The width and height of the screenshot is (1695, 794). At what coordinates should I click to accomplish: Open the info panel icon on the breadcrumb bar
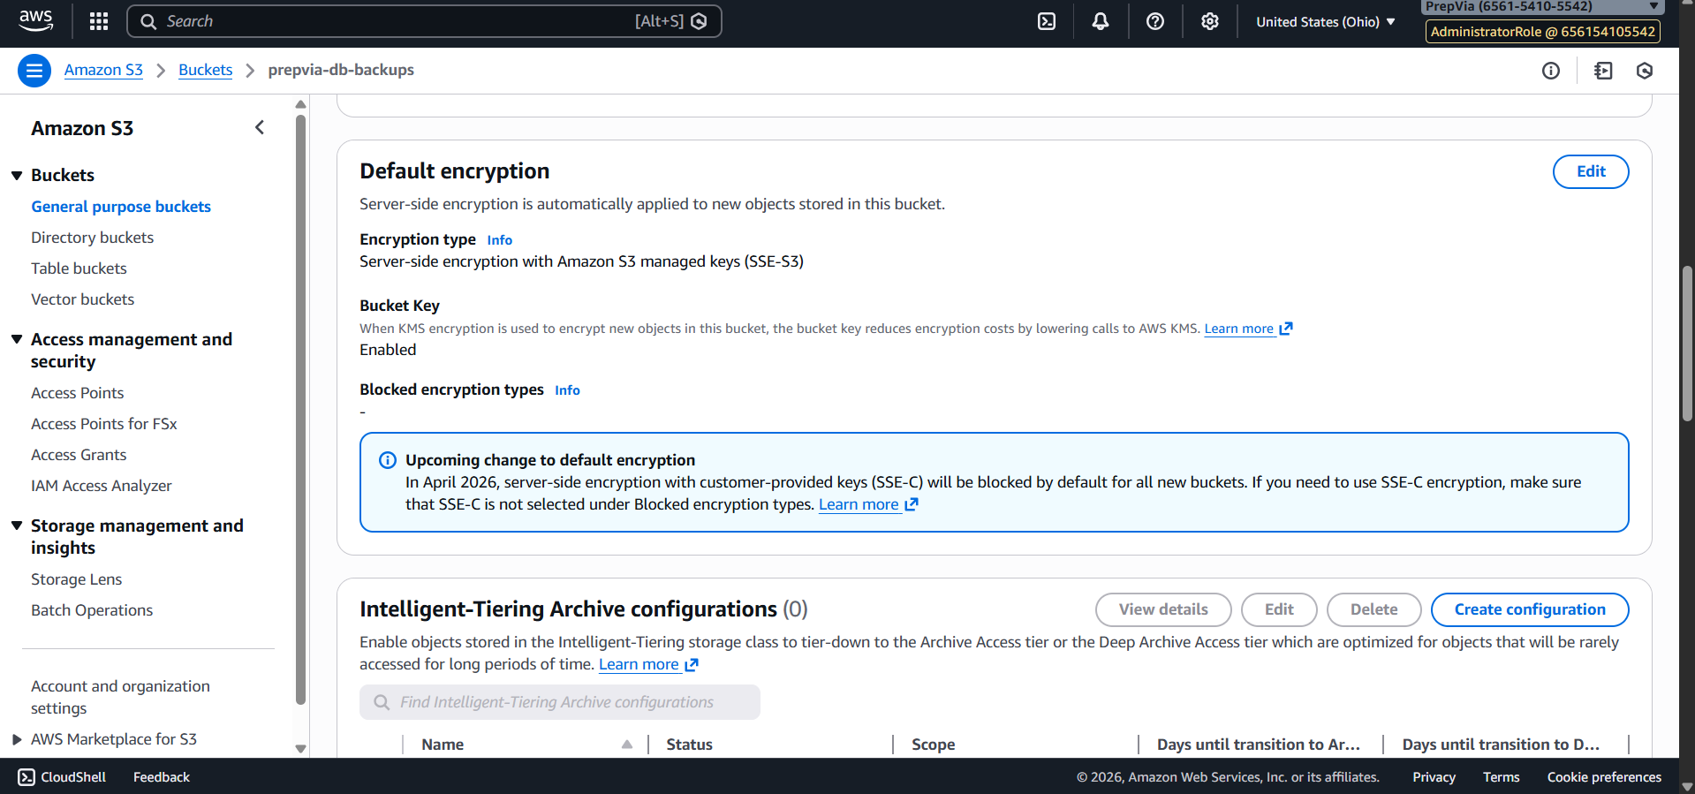click(x=1551, y=71)
